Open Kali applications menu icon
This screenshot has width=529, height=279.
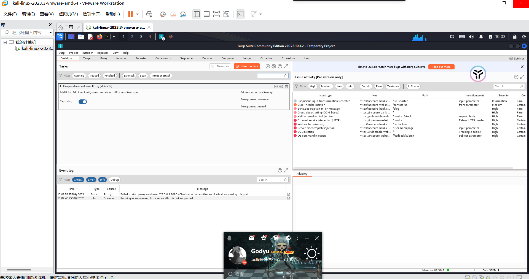click(60, 37)
